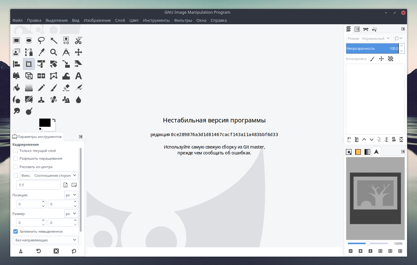The width and height of the screenshot is (417, 265).
Task: Select the Smudge tool
Action: [16, 111]
